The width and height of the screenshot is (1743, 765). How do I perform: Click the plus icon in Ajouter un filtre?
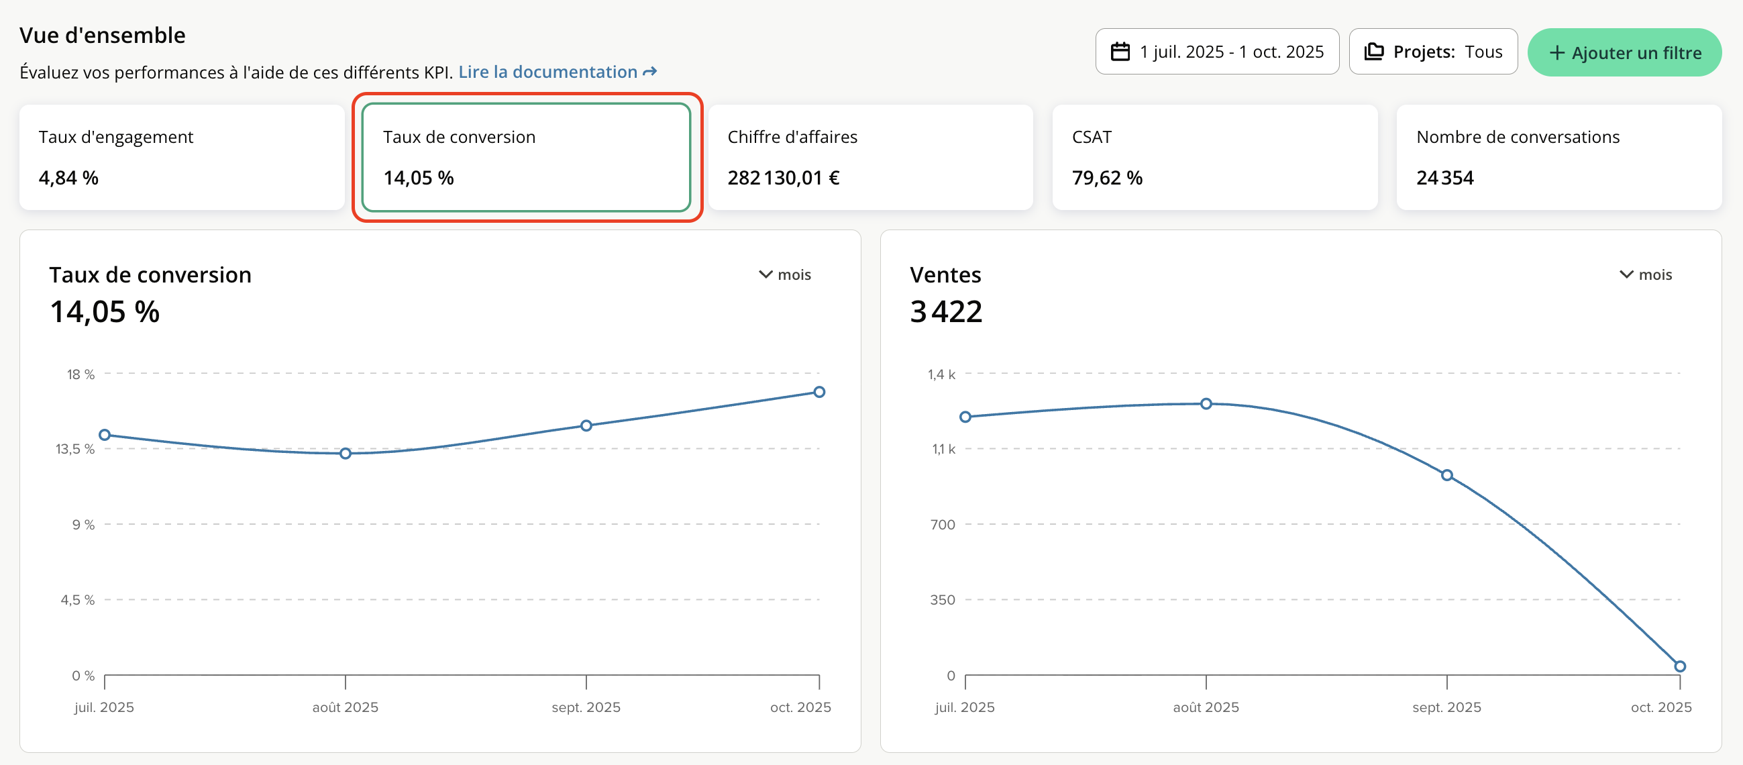[x=1556, y=53]
